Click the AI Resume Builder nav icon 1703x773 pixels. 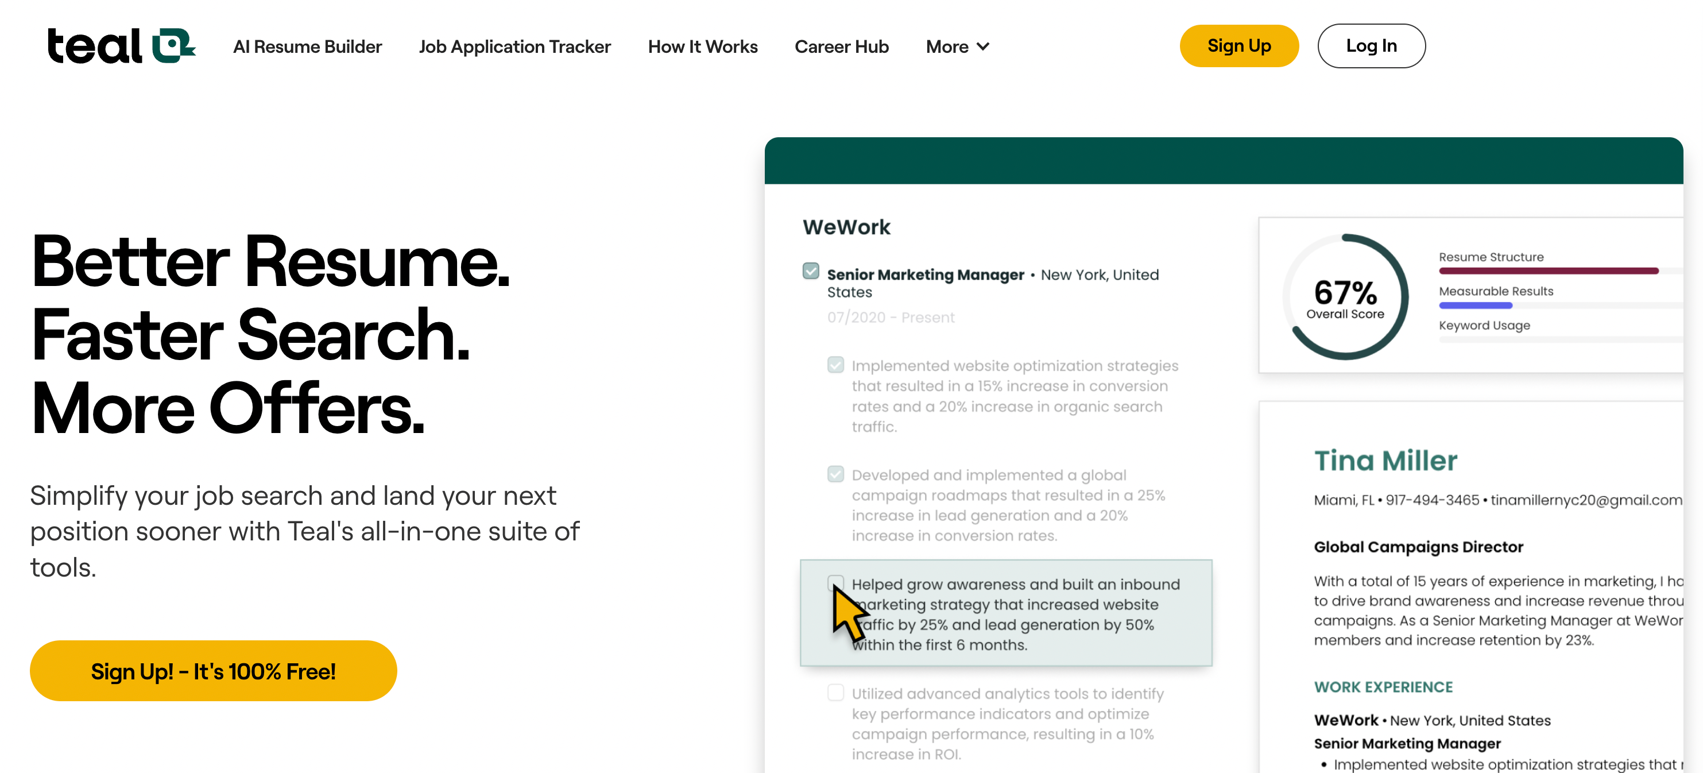tap(306, 45)
